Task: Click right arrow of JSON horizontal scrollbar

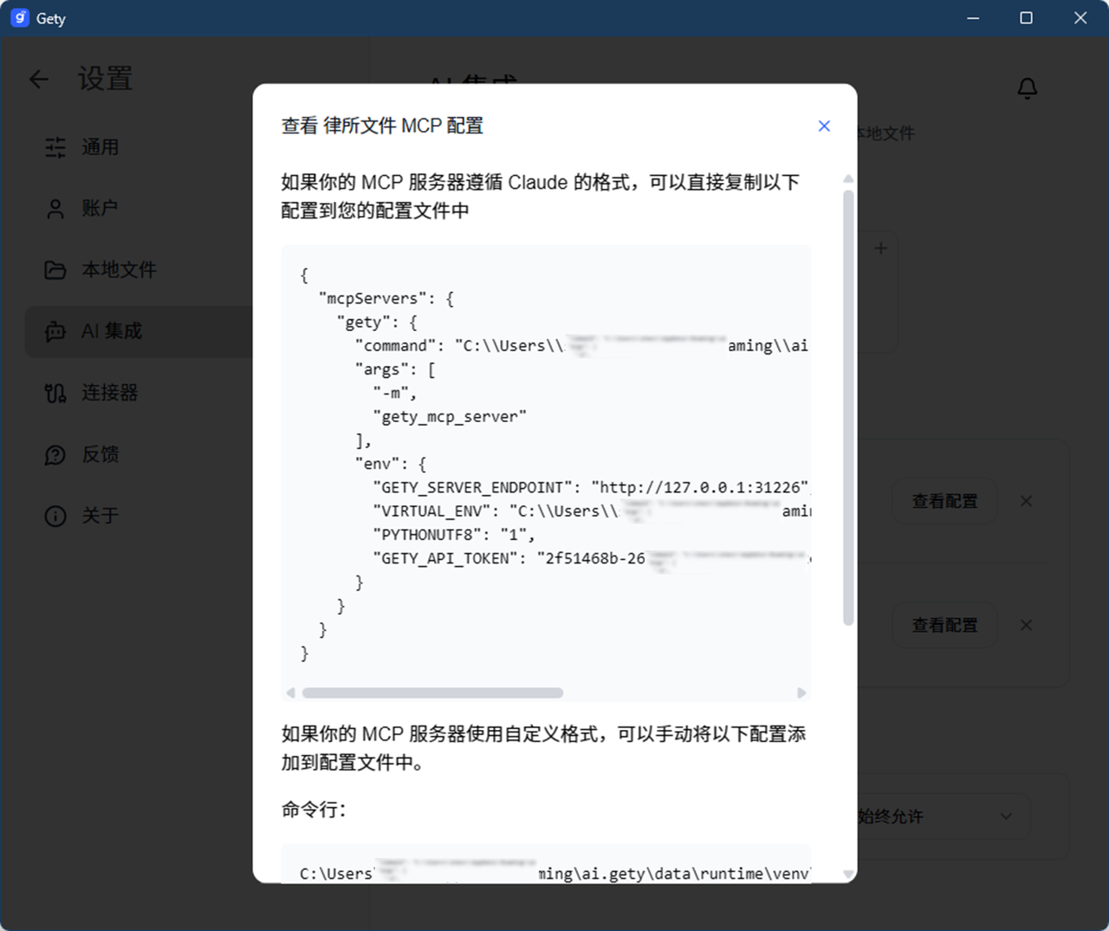Action: (x=801, y=693)
